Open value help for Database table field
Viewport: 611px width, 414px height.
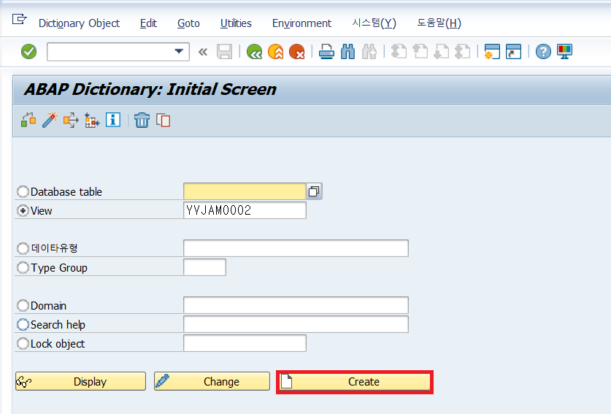[314, 191]
